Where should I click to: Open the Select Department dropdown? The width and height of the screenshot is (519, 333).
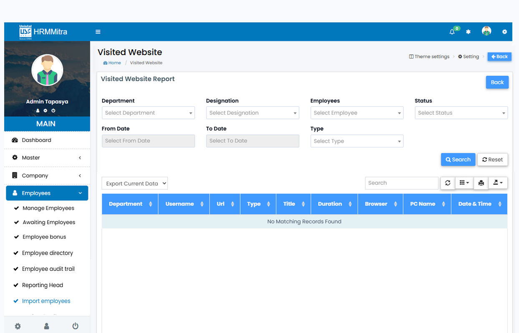tap(148, 113)
